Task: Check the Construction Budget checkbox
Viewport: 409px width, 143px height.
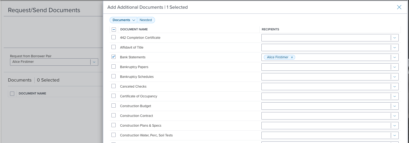Action: (x=114, y=106)
